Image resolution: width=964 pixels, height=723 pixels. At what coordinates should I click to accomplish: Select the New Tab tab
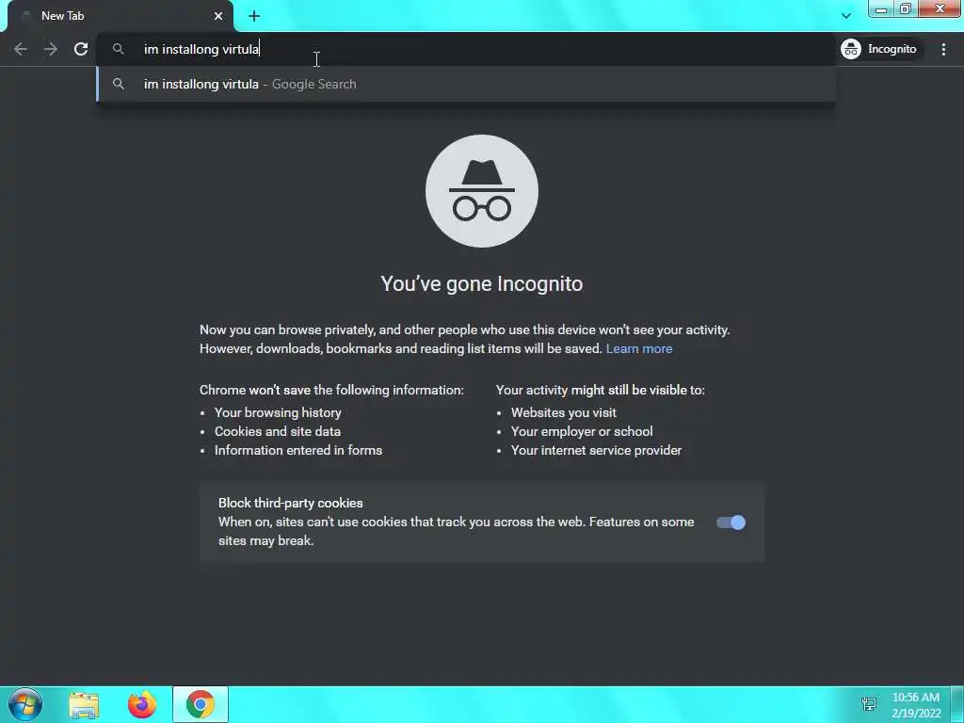pos(120,16)
